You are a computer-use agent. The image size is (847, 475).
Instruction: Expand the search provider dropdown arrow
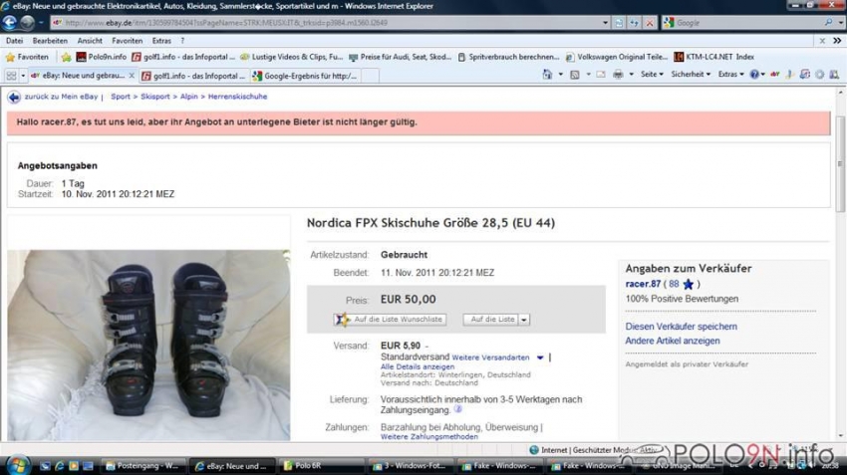(x=841, y=23)
